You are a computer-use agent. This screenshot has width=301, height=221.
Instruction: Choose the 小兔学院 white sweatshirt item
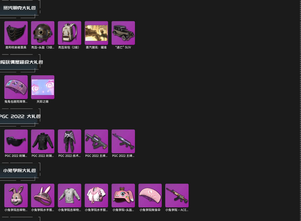coord(69,195)
